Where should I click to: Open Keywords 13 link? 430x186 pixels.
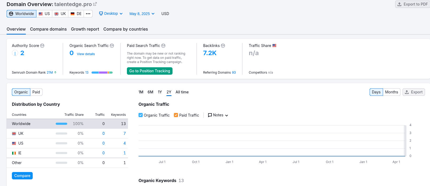point(87,72)
